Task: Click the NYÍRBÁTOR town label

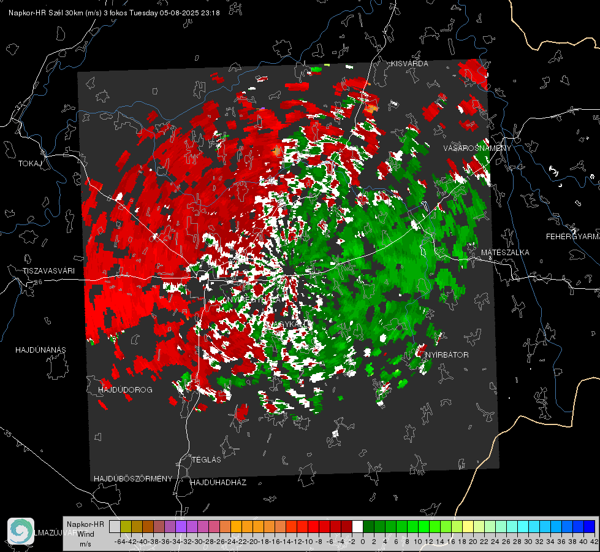Action: click(447, 355)
